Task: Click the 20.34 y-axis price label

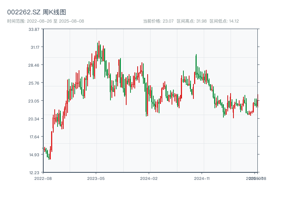Action: (34, 119)
